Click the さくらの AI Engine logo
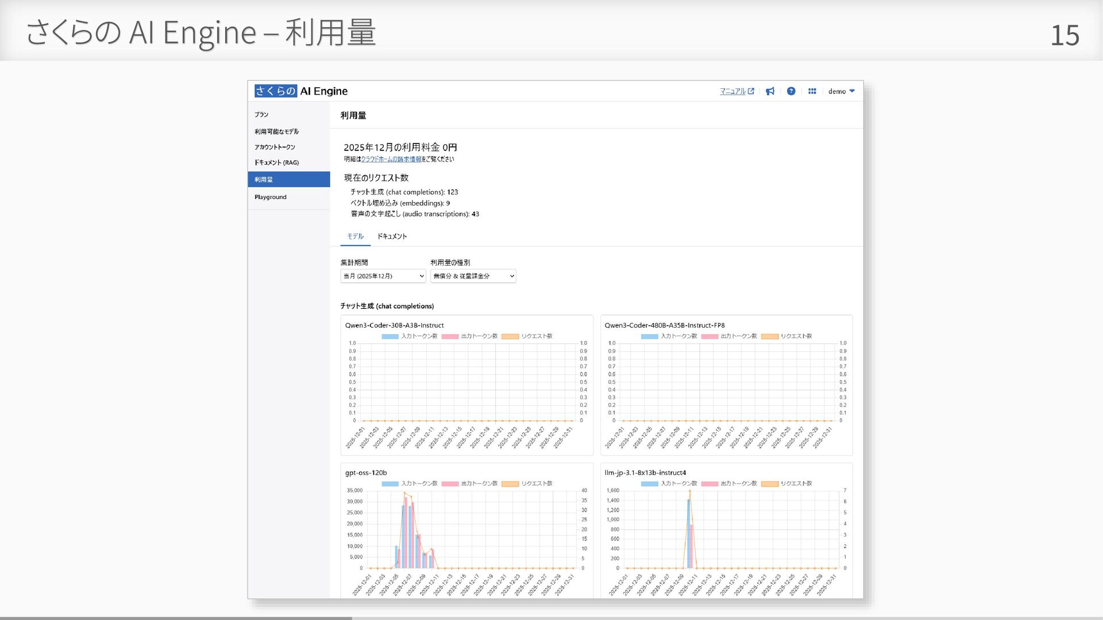1103x620 pixels. (301, 91)
